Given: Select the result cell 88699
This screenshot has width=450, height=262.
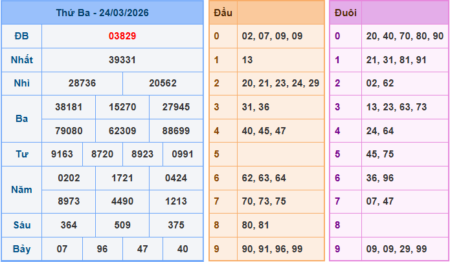Looking at the screenshot, I should (x=176, y=131).
